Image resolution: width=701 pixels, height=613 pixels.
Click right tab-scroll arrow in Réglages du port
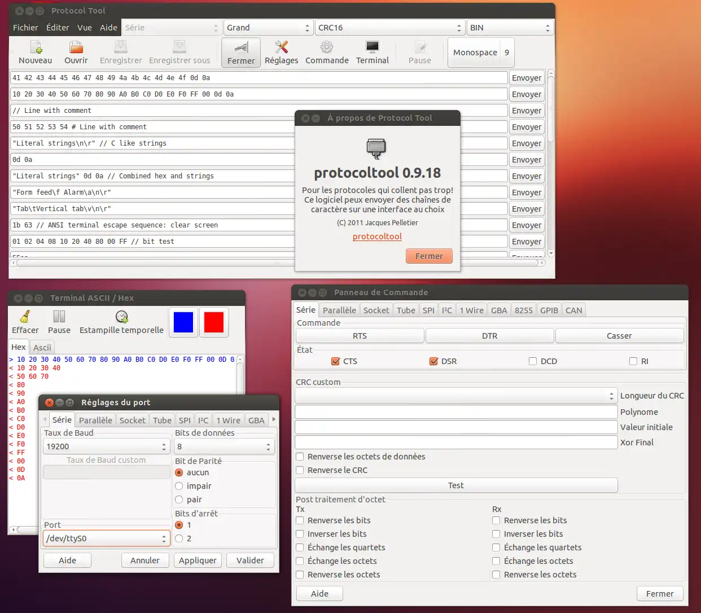click(274, 419)
